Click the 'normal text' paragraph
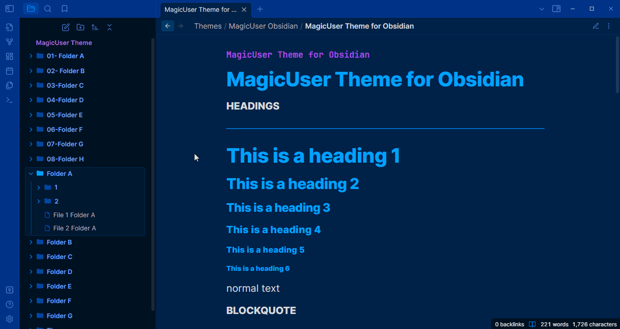Image resolution: width=620 pixels, height=329 pixels. point(253,289)
